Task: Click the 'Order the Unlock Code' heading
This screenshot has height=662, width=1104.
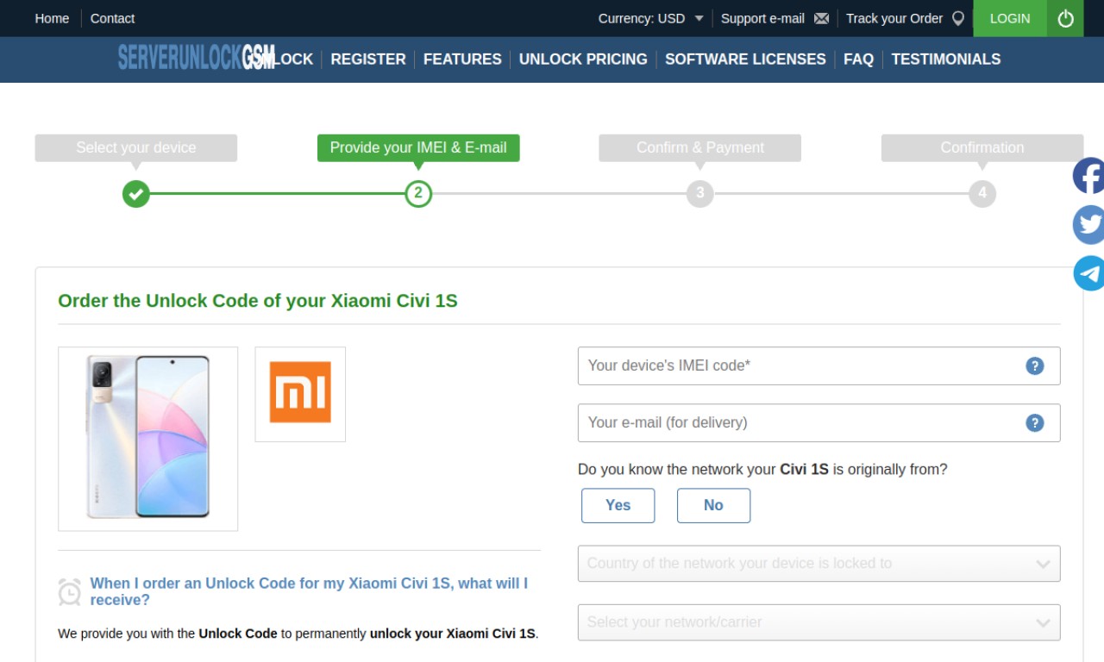Action: click(x=258, y=301)
